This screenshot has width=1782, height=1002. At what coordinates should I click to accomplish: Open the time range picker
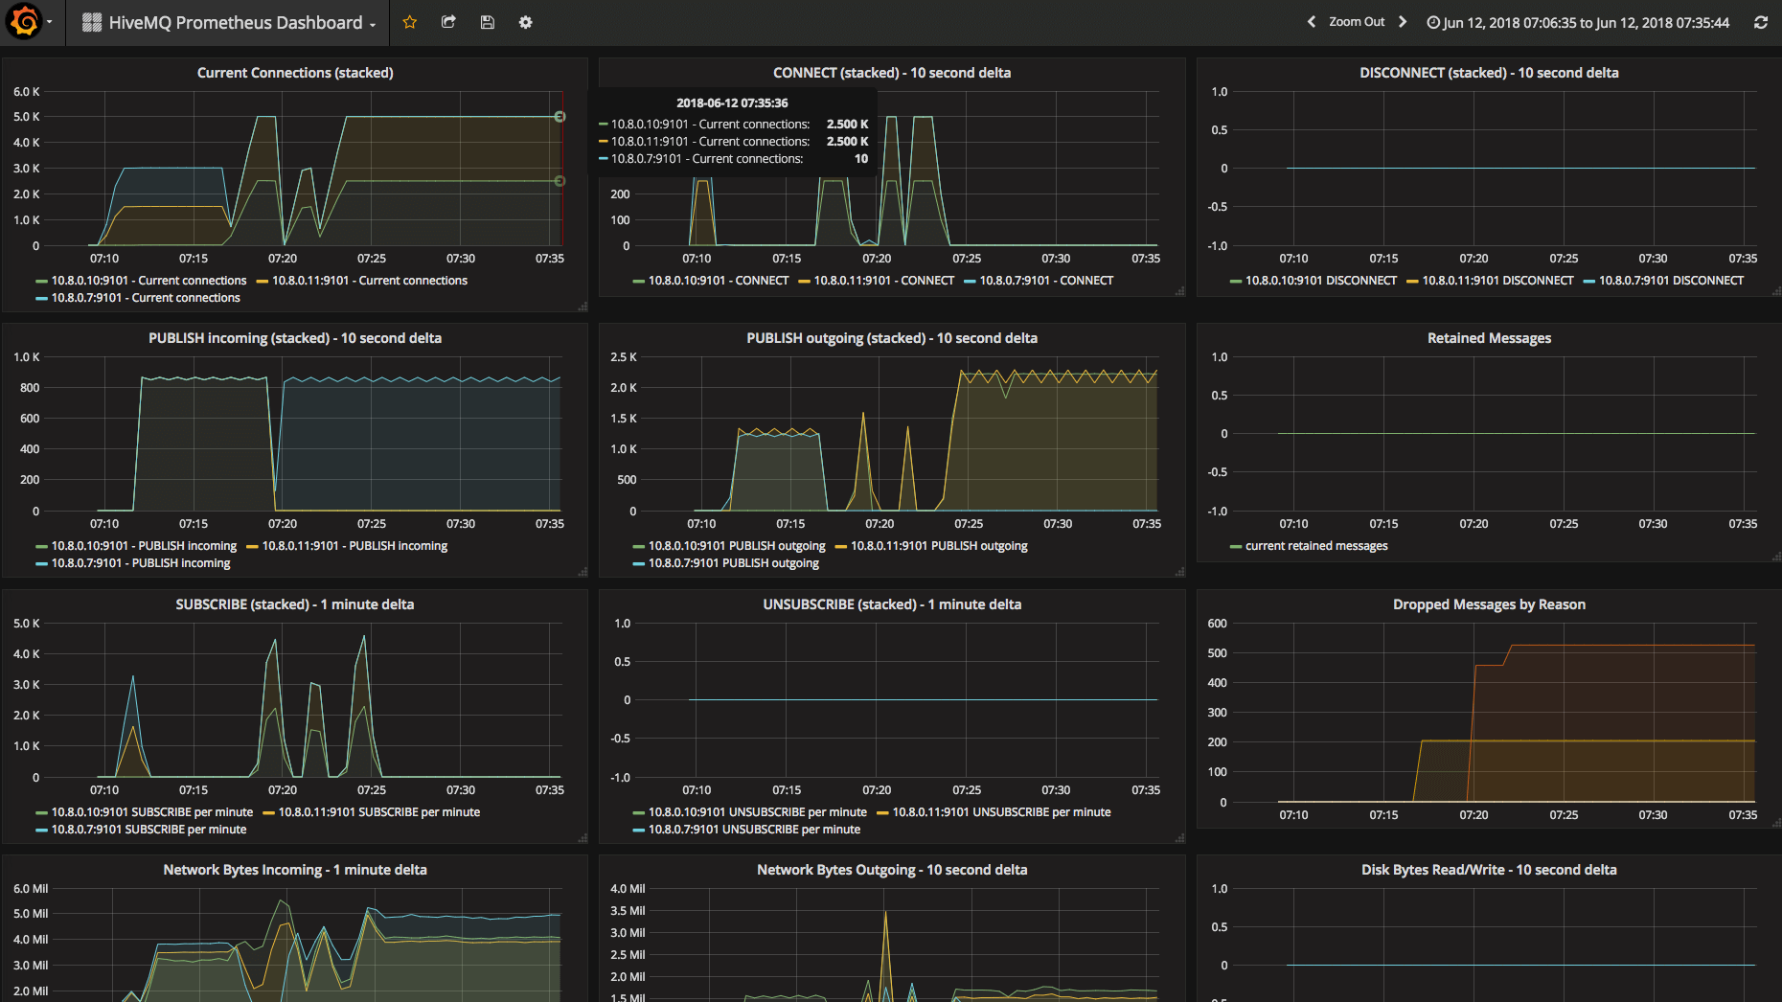(x=1578, y=22)
